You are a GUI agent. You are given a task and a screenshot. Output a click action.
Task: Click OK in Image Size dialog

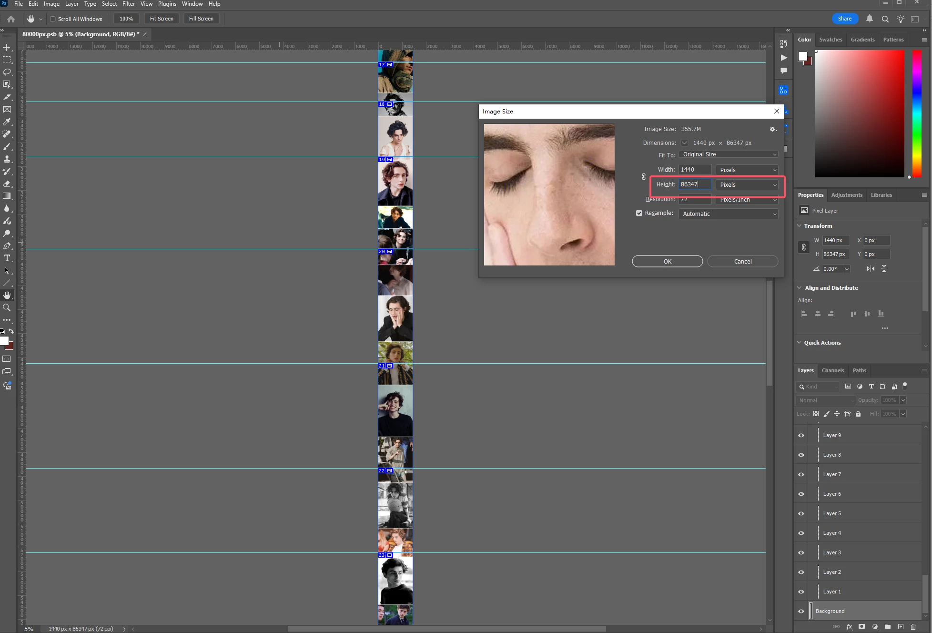pyautogui.click(x=667, y=261)
